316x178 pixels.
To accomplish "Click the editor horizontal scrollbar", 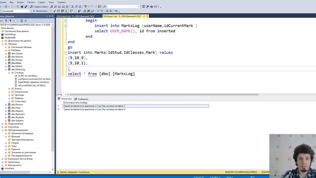I will click(x=163, y=94).
